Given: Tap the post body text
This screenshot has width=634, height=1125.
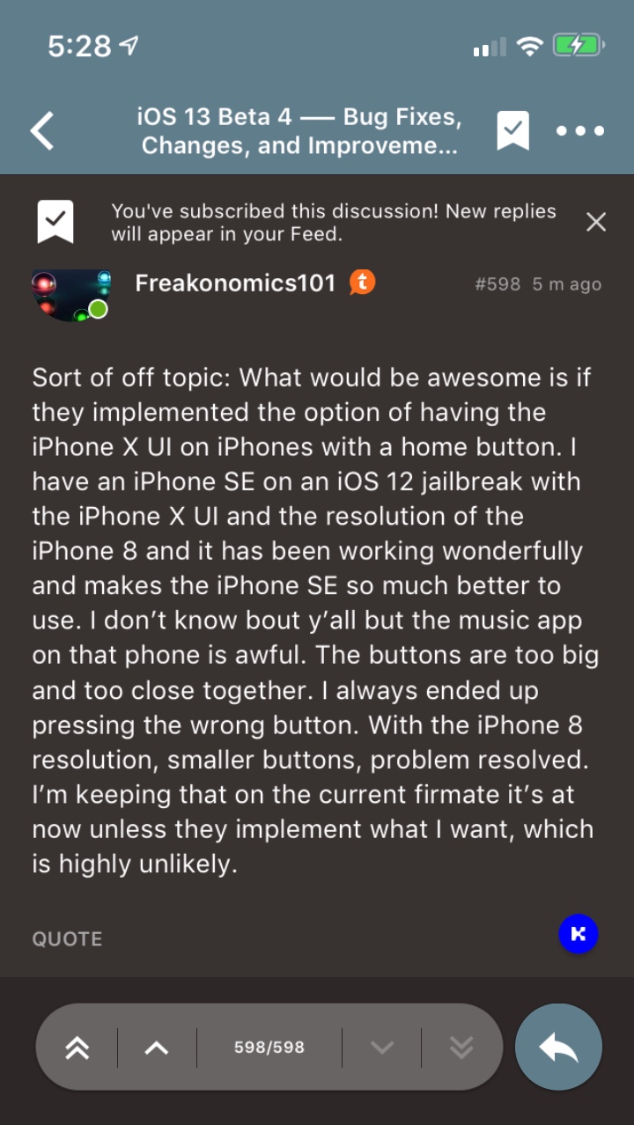Looking at the screenshot, I should [x=313, y=621].
